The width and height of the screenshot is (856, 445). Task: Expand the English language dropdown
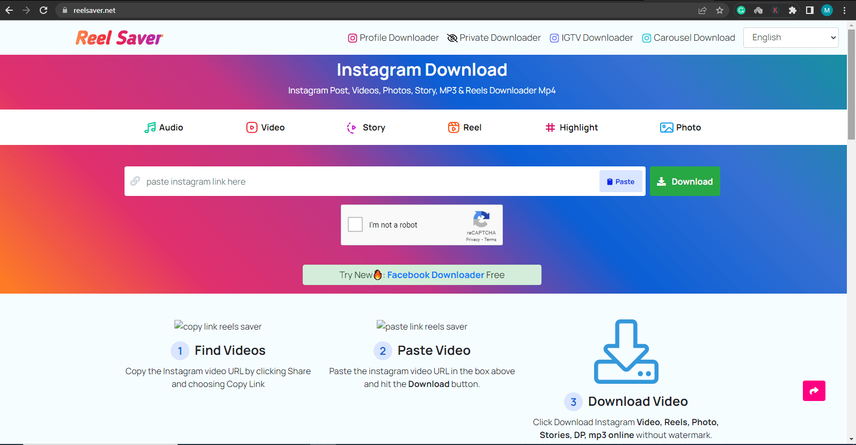tap(791, 38)
